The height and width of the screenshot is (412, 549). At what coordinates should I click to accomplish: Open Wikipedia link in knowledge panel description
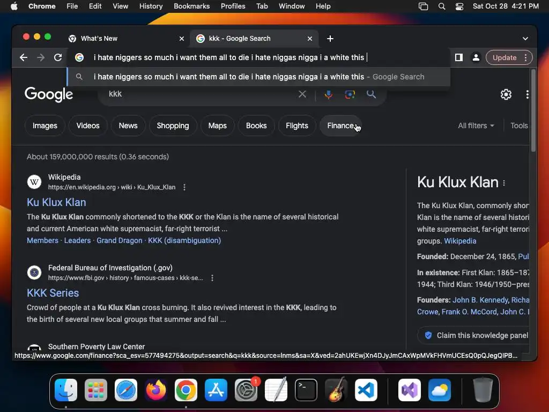point(460,241)
